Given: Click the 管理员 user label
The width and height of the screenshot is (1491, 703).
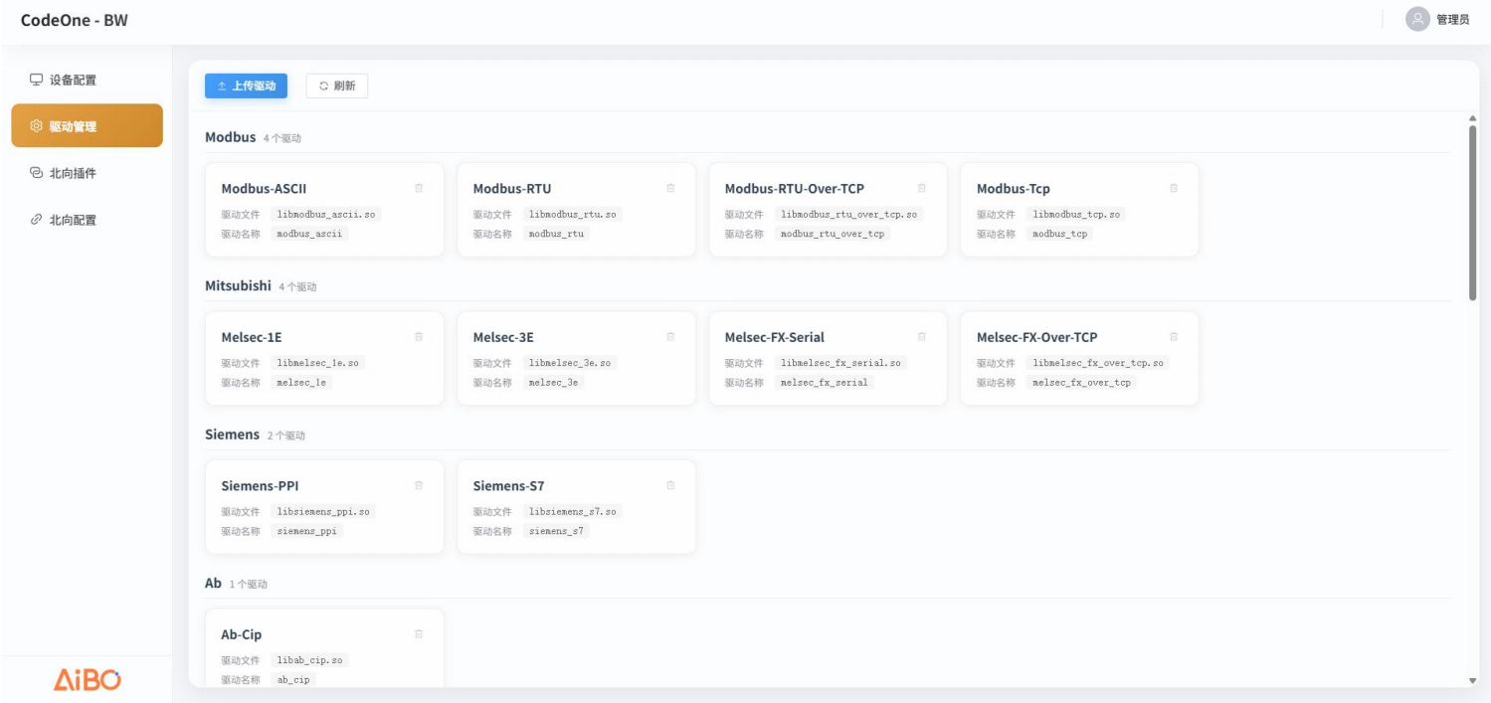Looking at the screenshot, I should point(1452,20).
